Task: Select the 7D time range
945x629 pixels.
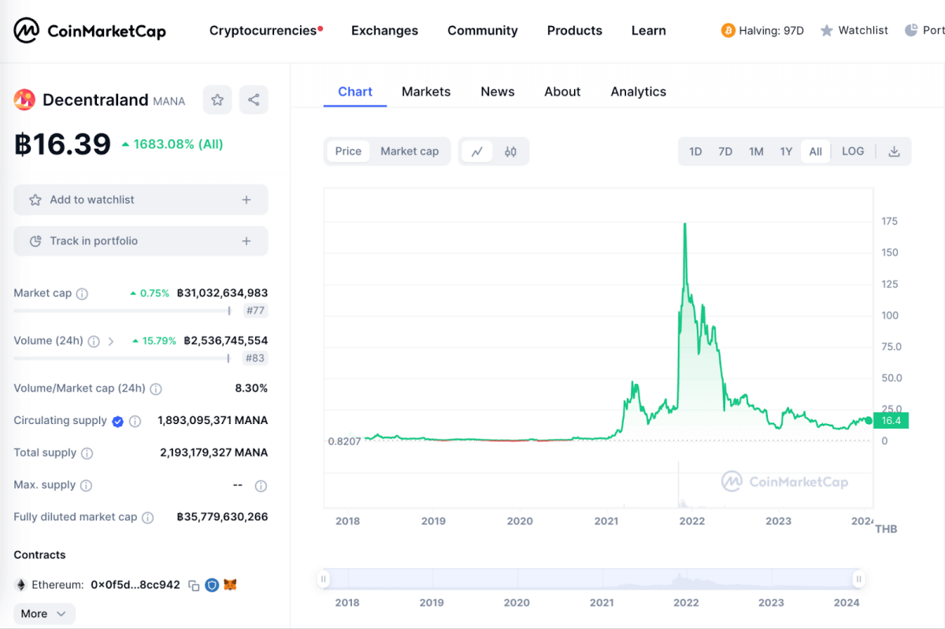Action: 725,151
